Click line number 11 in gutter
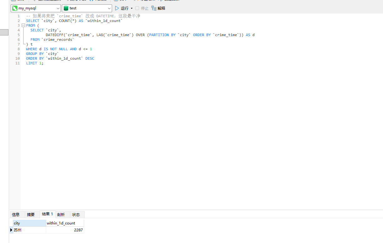383x243 pixels. point(18,63)
